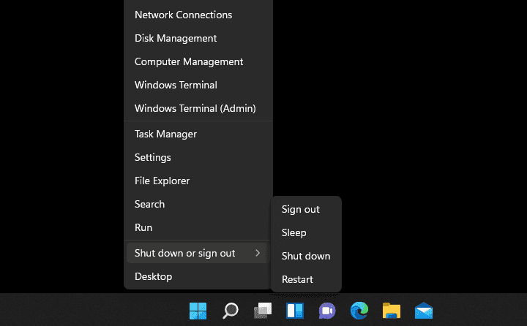Open File Explorer folder icon on taskbar
Image resolution: width=527 pixels, height=326 pixels.
point(392,311)
